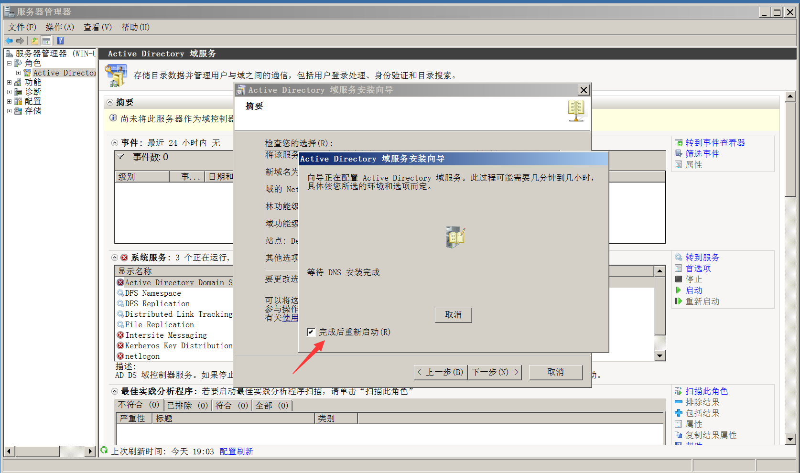Image resolution: width=800 pixels, height=473 pixels.
Task: Toggle the Reboot on completion (完成后重新启动) checkbox
Action: [x=311, y=332]
